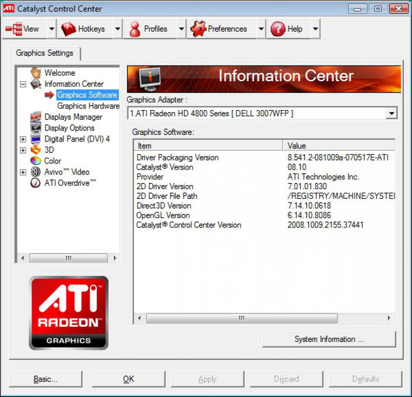Click the Profiles person icon
The height and width of the screenshot is (397, 412).
point(135,29)
